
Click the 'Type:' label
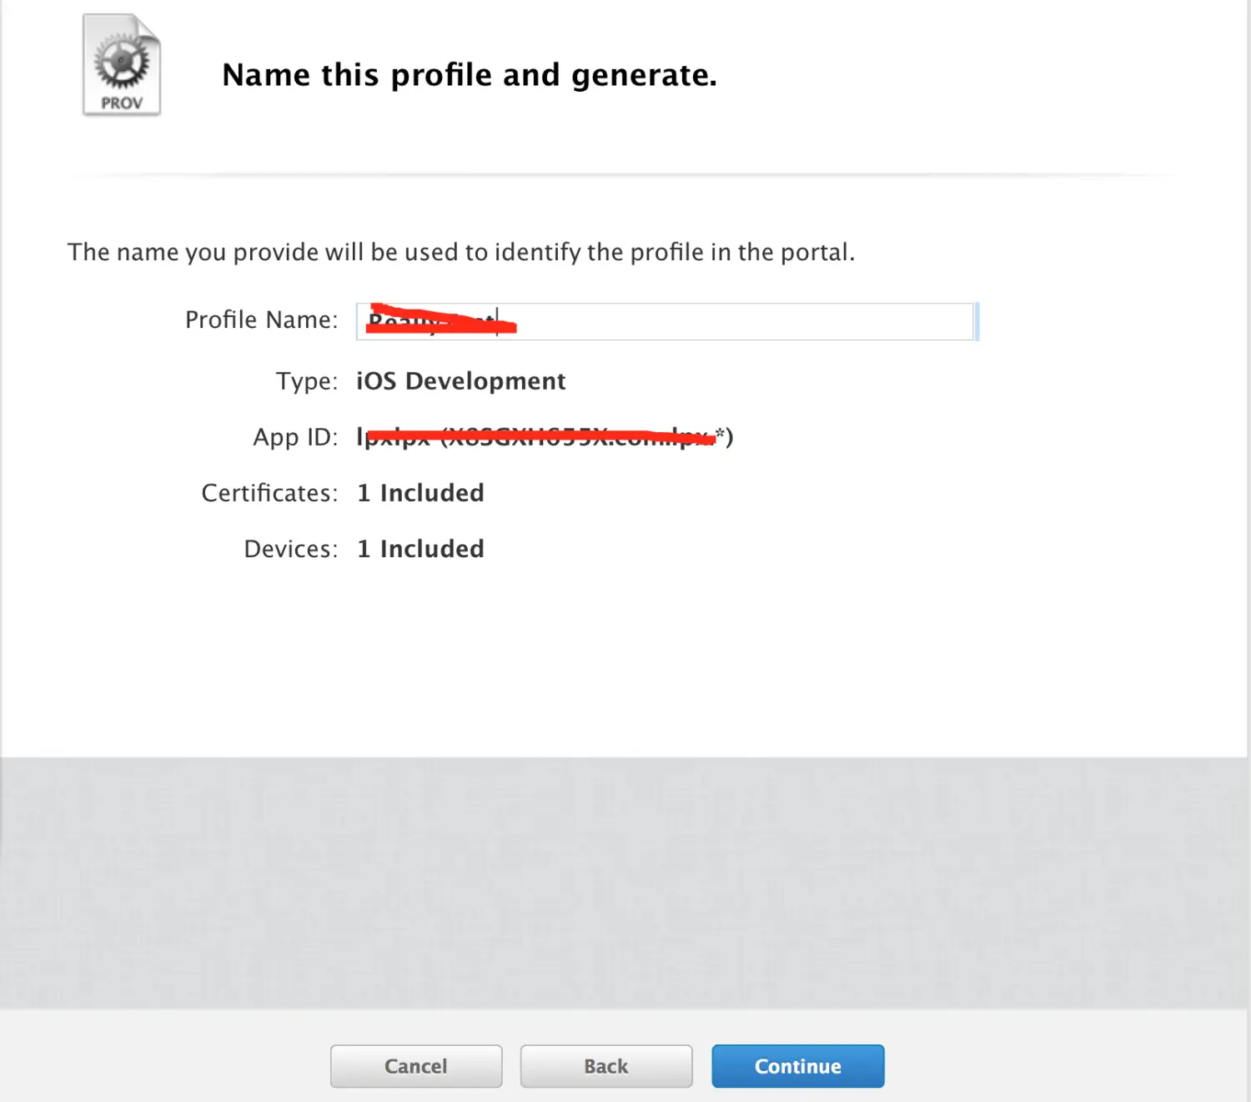307,382
